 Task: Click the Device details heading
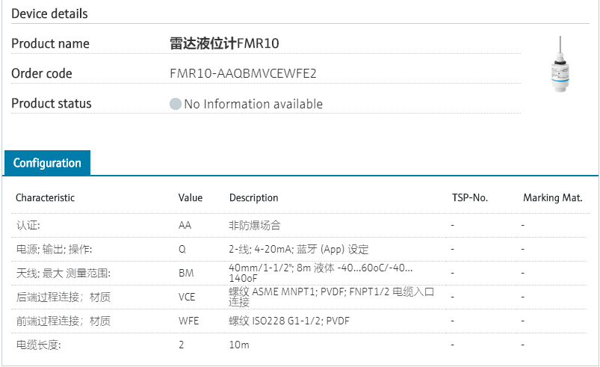[49, 13]
